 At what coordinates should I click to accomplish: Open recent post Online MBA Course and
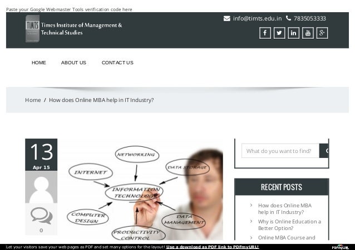click(287, 238)
